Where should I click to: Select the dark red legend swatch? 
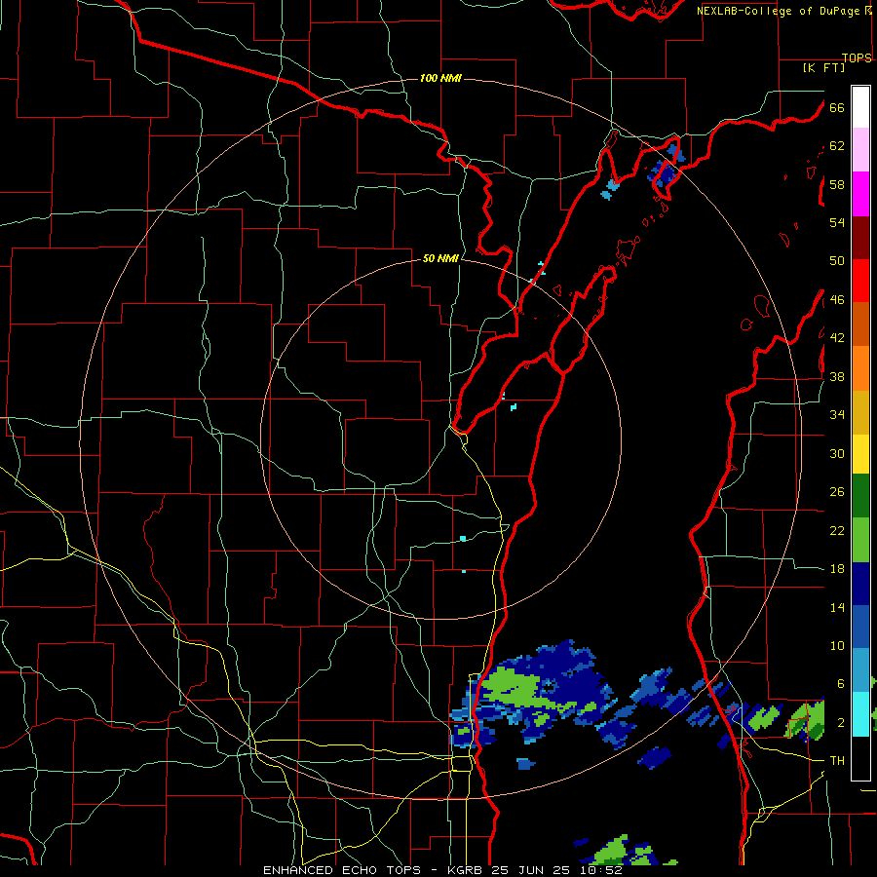860,239
